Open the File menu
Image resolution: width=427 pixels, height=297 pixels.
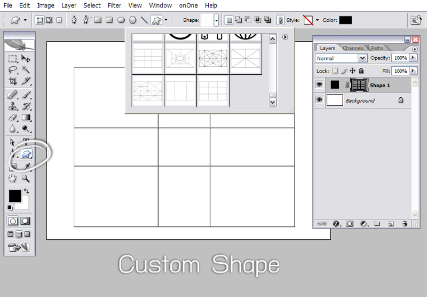tap(7, 5)
